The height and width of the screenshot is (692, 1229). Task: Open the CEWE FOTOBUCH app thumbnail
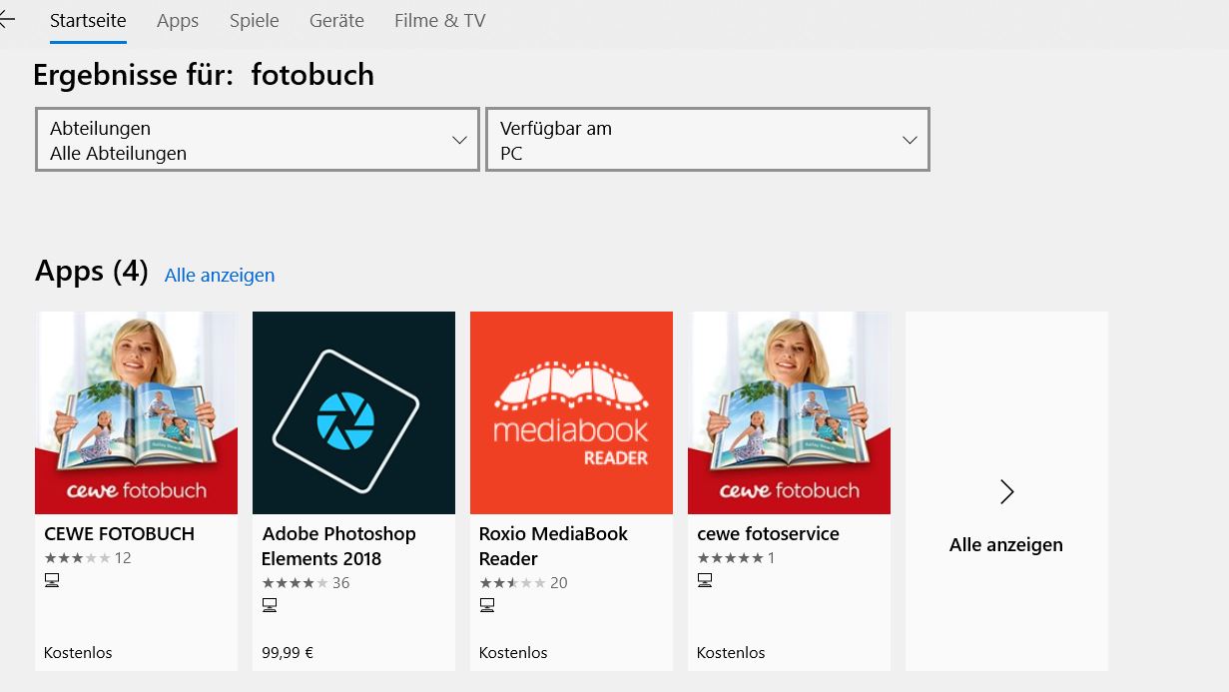(136, 412)
